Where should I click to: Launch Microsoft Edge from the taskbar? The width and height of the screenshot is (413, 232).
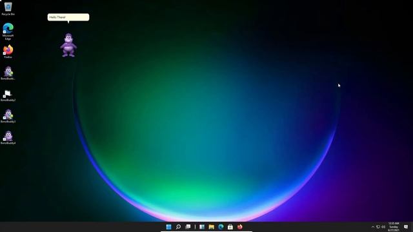[221, 227]
